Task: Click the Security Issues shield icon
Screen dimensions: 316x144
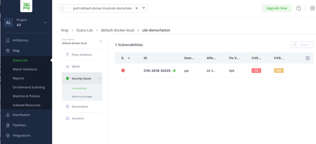Action: (67, 78)
